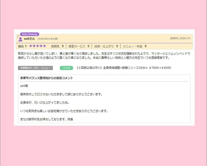Click the price ¥7000→¥6500
The image size is (207, 166).
pyautogui.click(x=160, y=68)
